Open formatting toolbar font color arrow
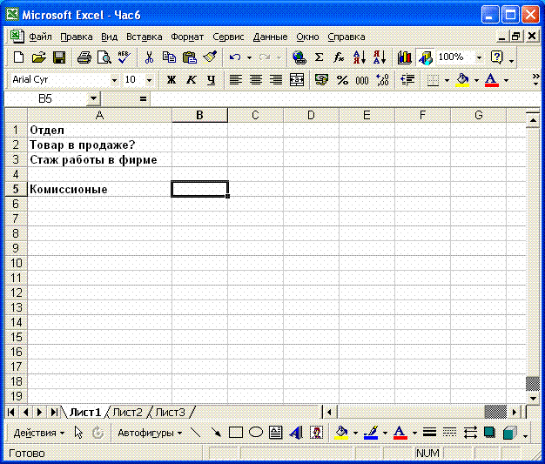Viewport: 545px width, 464px height. pyautogui.click(x=506, y=80)
